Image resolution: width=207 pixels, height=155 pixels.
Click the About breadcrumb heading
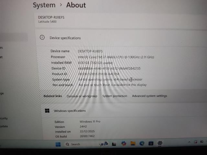tap(76, 5)
